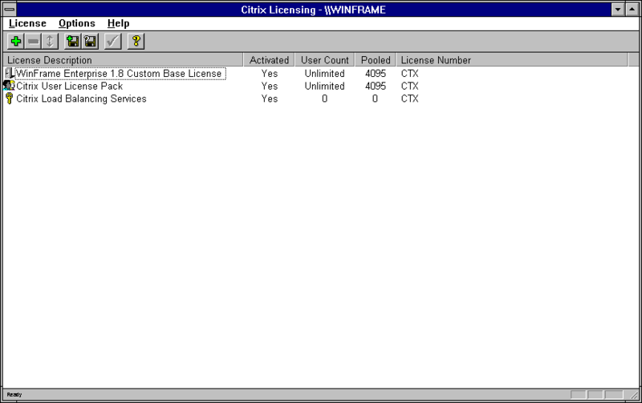Click the Pooled column header
This screenshot has height=403, width=642.
point(376,60)
